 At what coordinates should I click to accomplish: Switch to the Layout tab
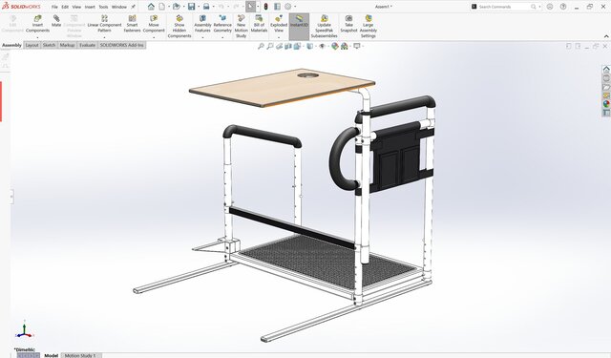[x=32, y=45]
